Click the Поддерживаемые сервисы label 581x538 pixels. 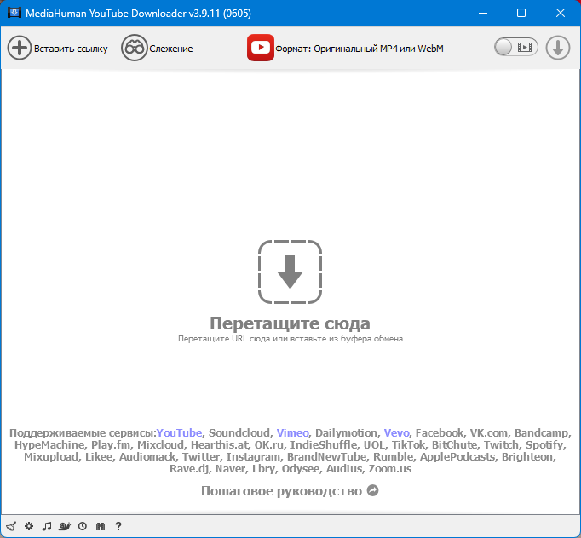pyautogui.click(x=83, y=432)
